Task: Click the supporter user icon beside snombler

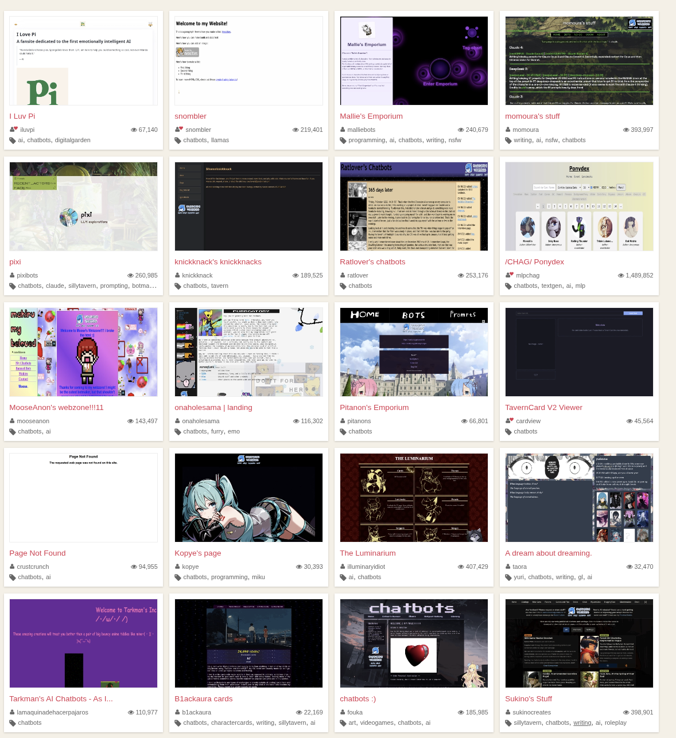Action: tap(179, 130)
